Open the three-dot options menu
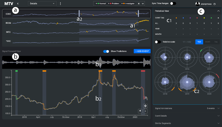 60,4
